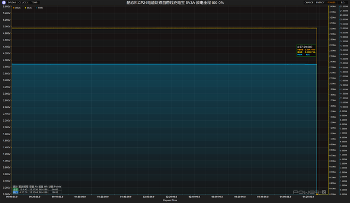Click the 54493 points cell
Image resolution: width=350 pixels, height=203 pixels.
(55, 189)
